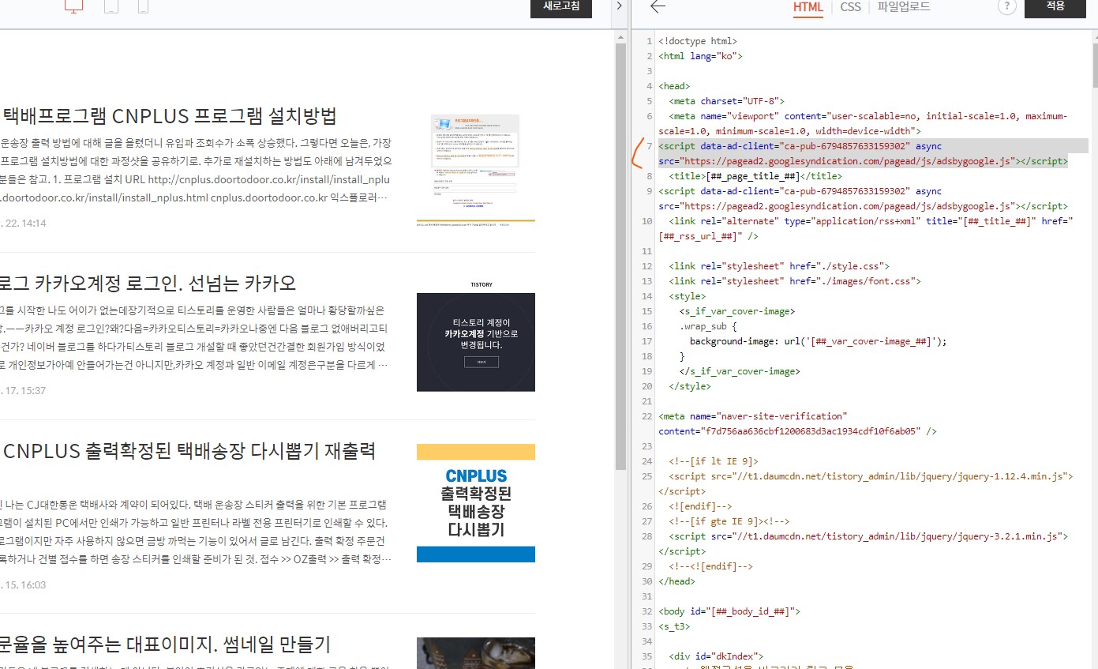Click the closing </style> tag line

click(690, 386)
